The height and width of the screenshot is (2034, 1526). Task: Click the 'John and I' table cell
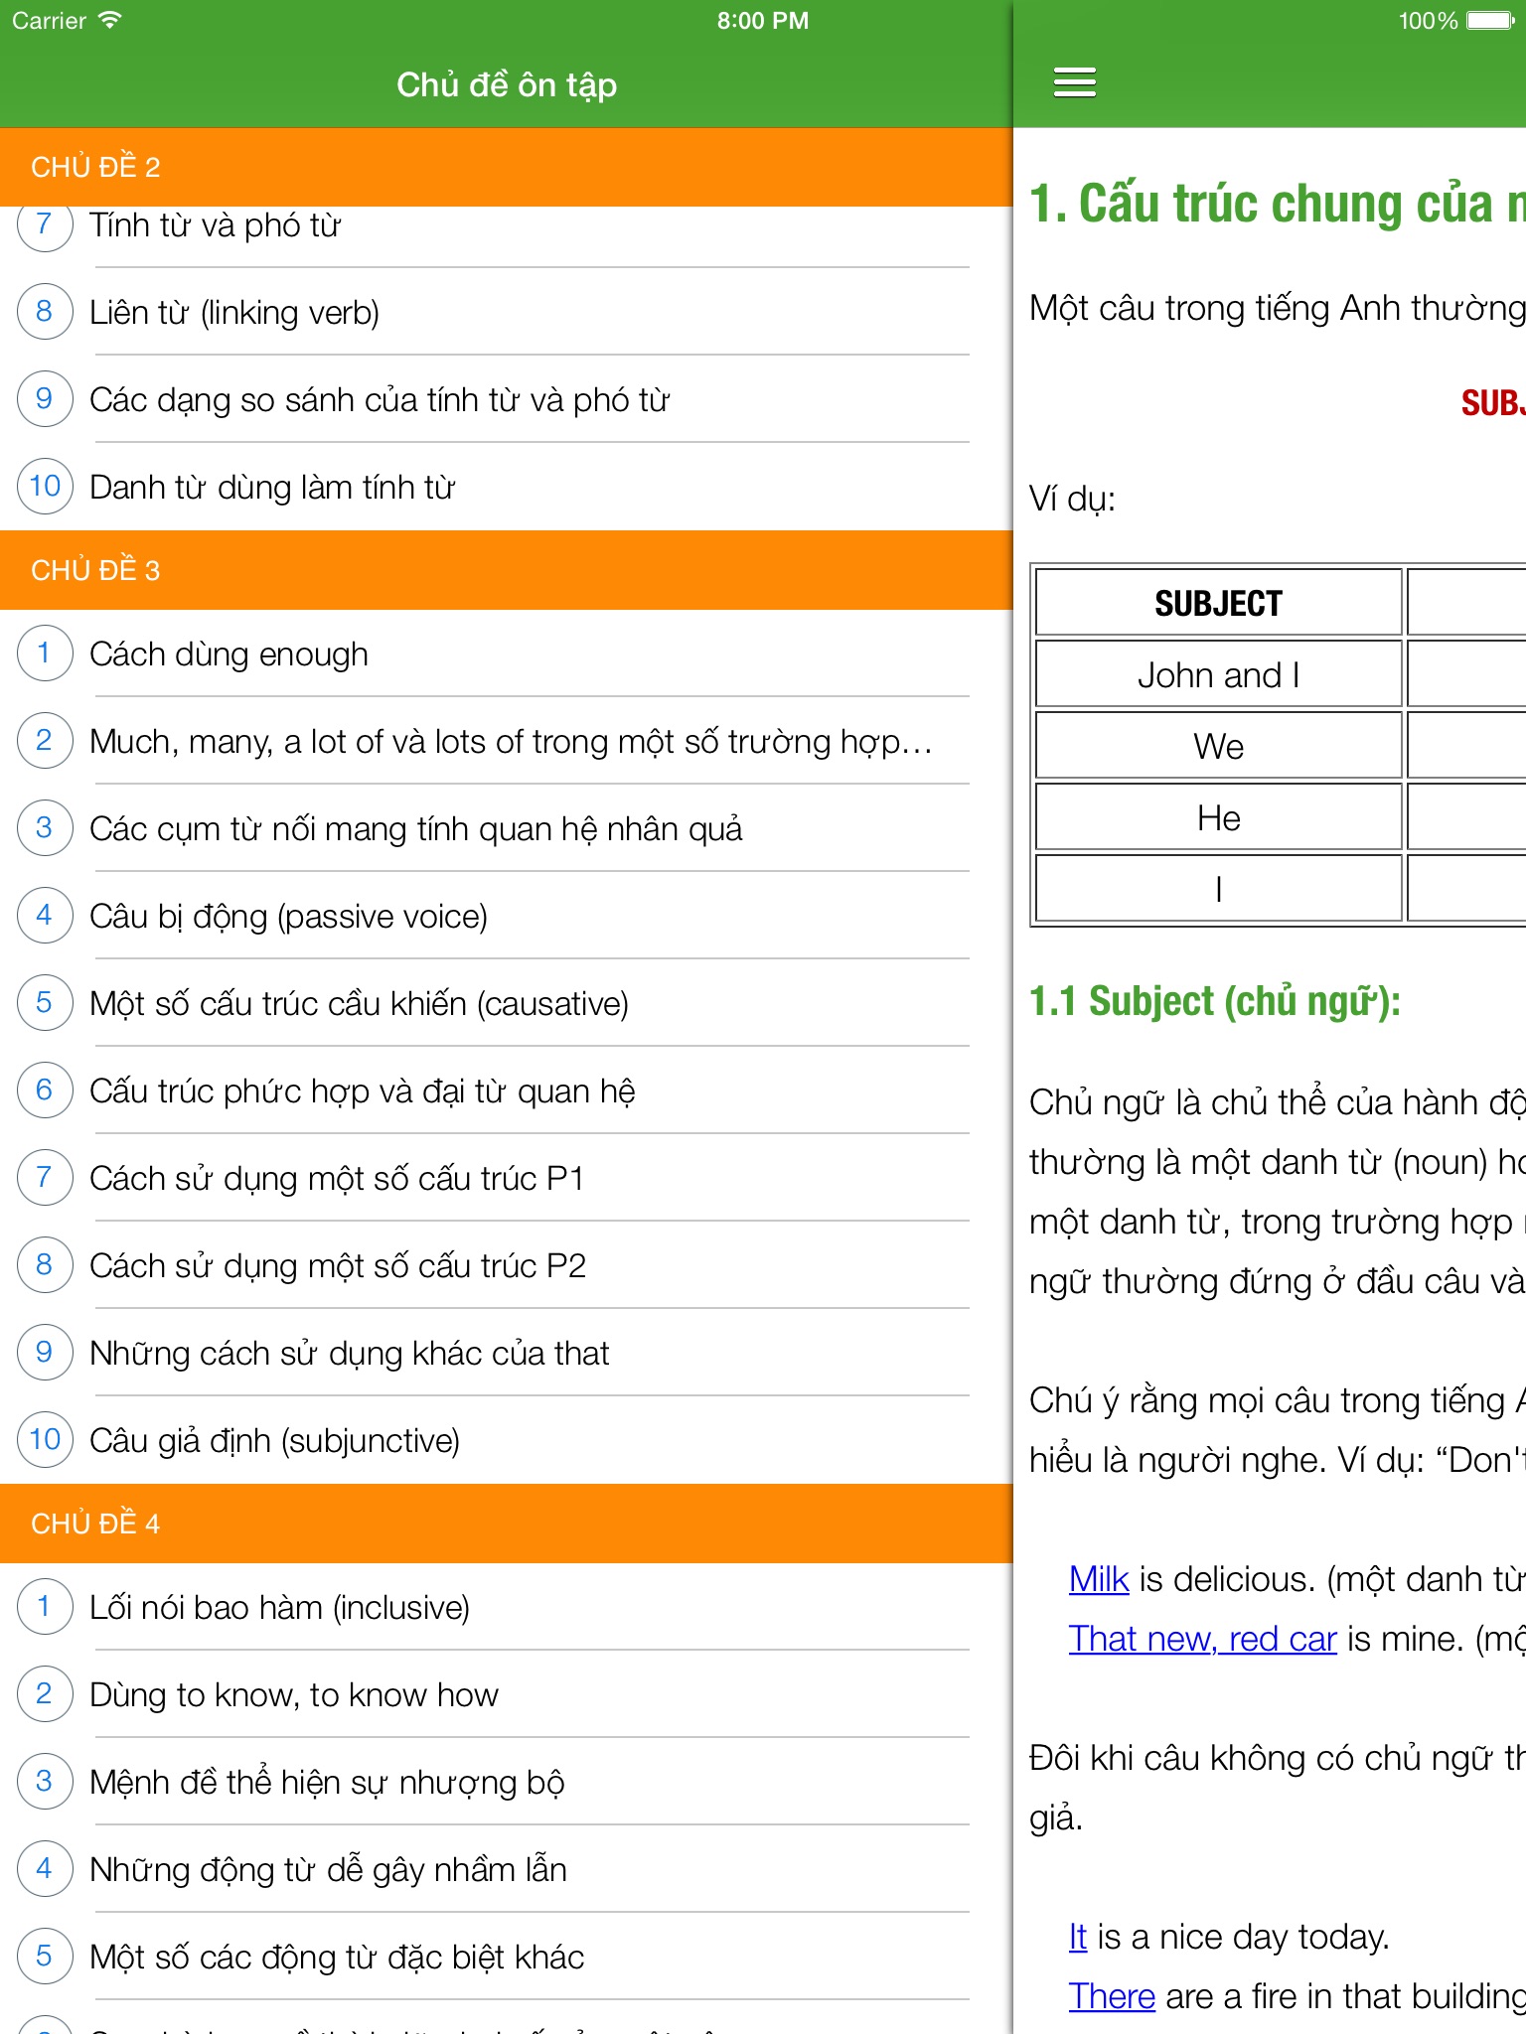[x=1218, y=675]
